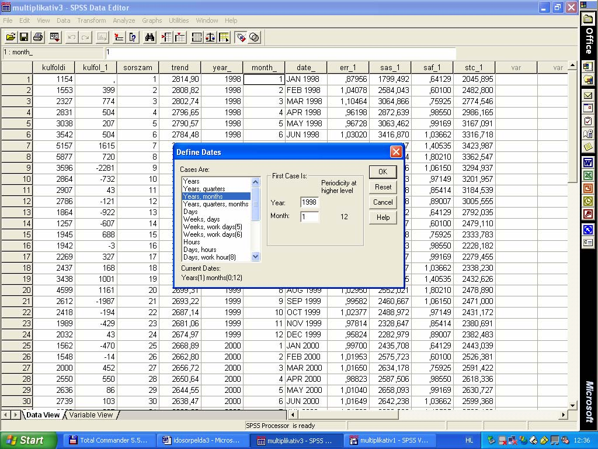598x449 pixels.
Task: Click the Start button
Action: click(28, 440)
